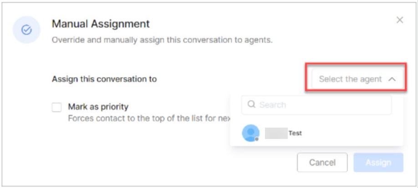Click the "Override and manually assign" description text

[x=162, y=40]
